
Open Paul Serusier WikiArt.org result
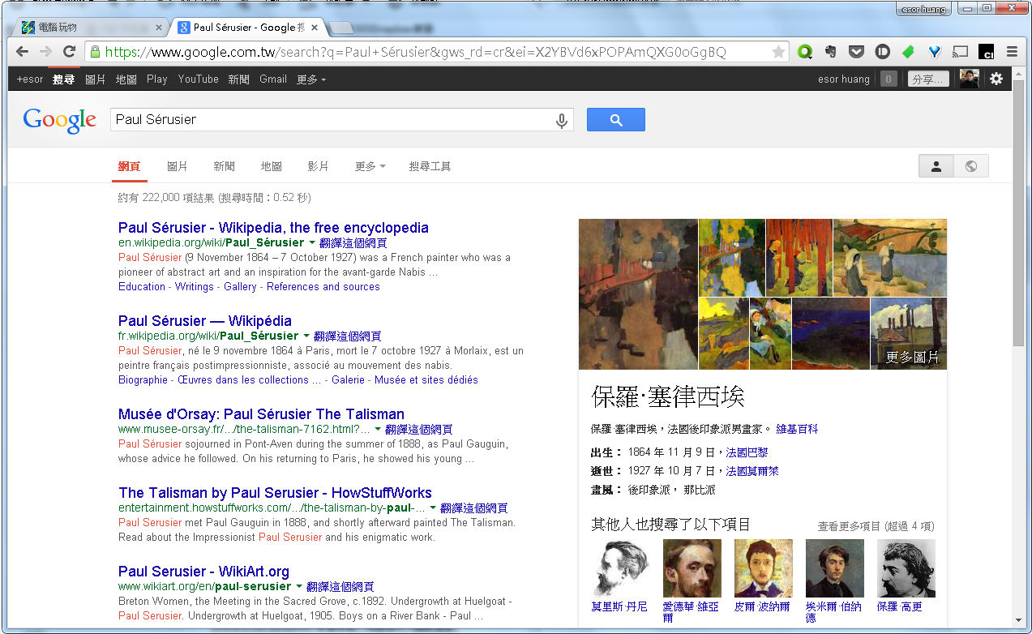(203, 572)
